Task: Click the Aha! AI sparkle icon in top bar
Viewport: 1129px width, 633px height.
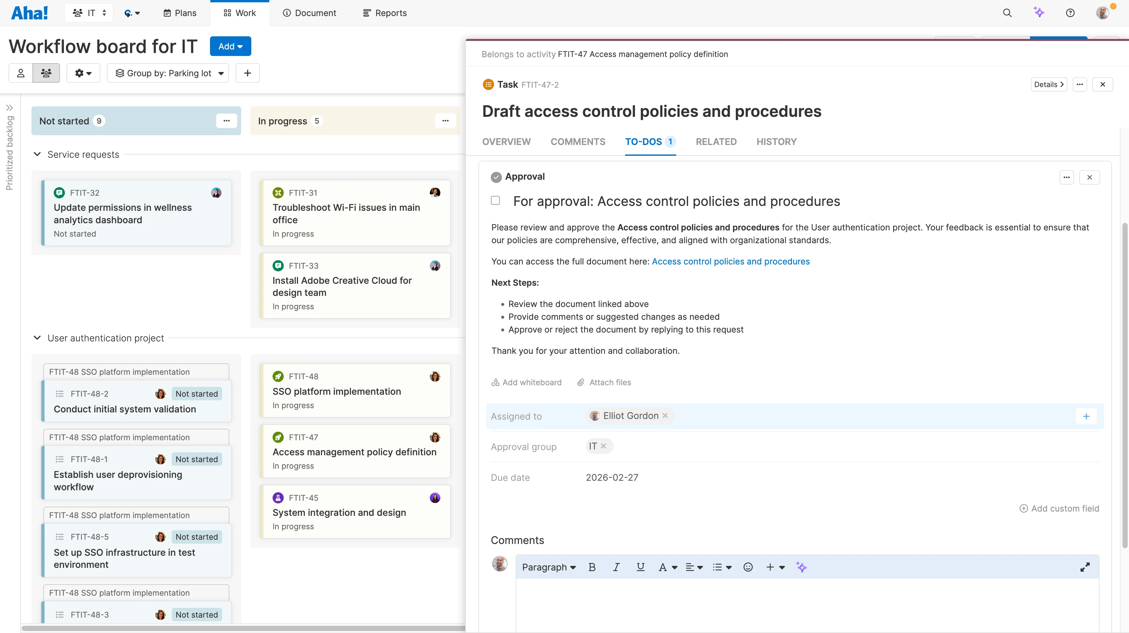Action: click(x=1039, y=13)
